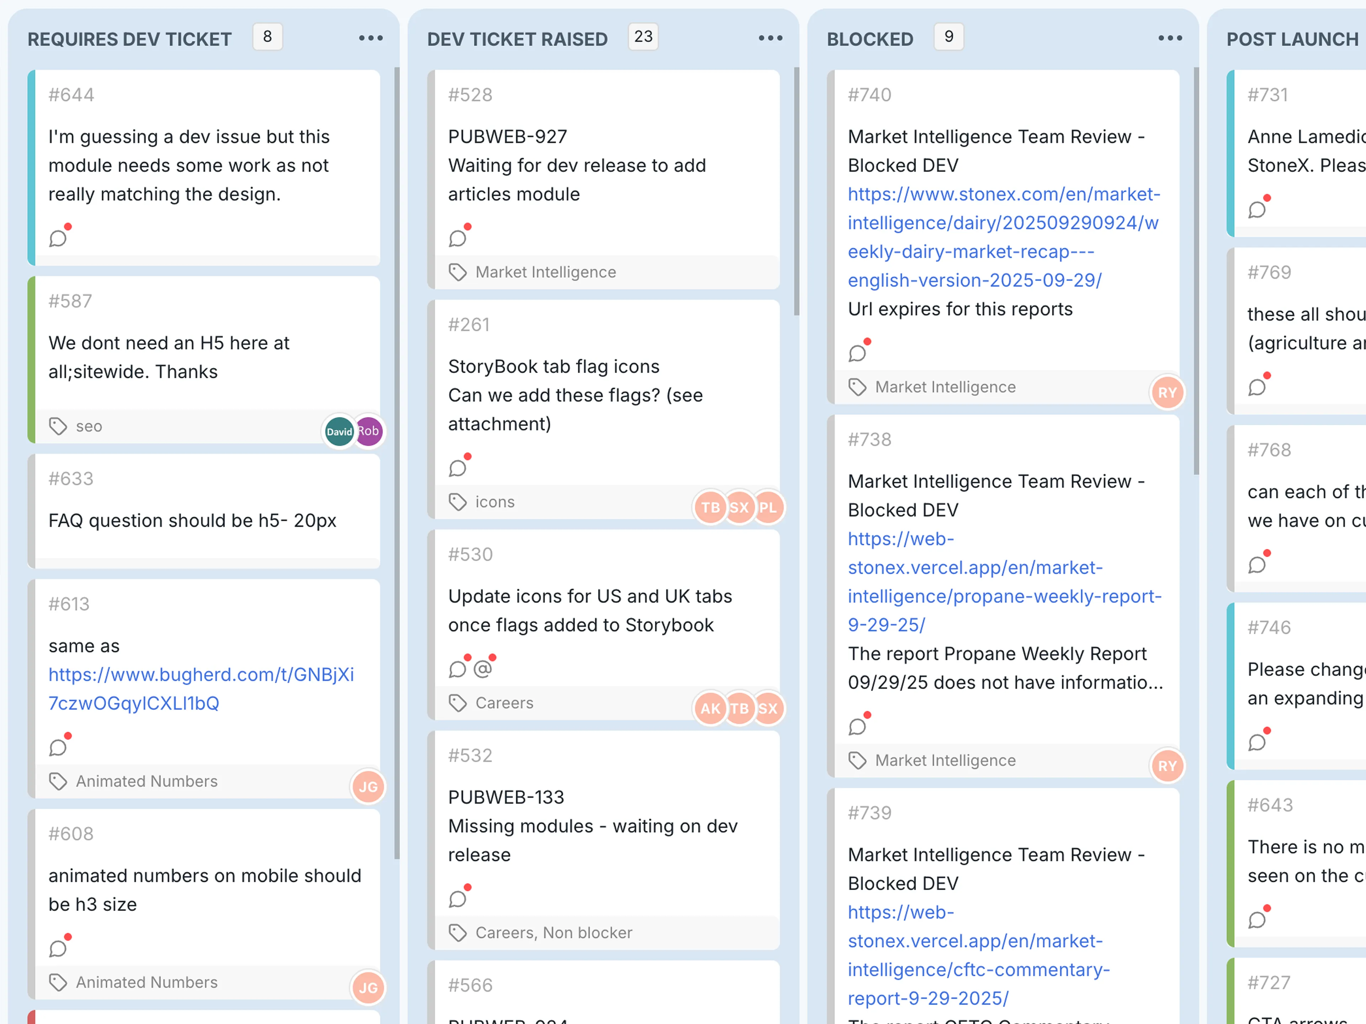Click the AK avatar on ticket #530
The width and height of the screenshot is (1366, 1024).
710,709
